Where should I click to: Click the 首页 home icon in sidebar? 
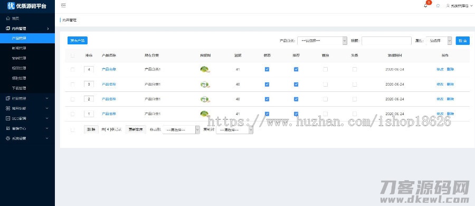pos(8,18)
